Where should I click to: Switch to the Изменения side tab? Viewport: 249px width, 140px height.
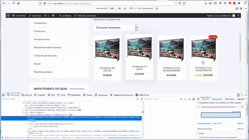click(x=230, y=99)
